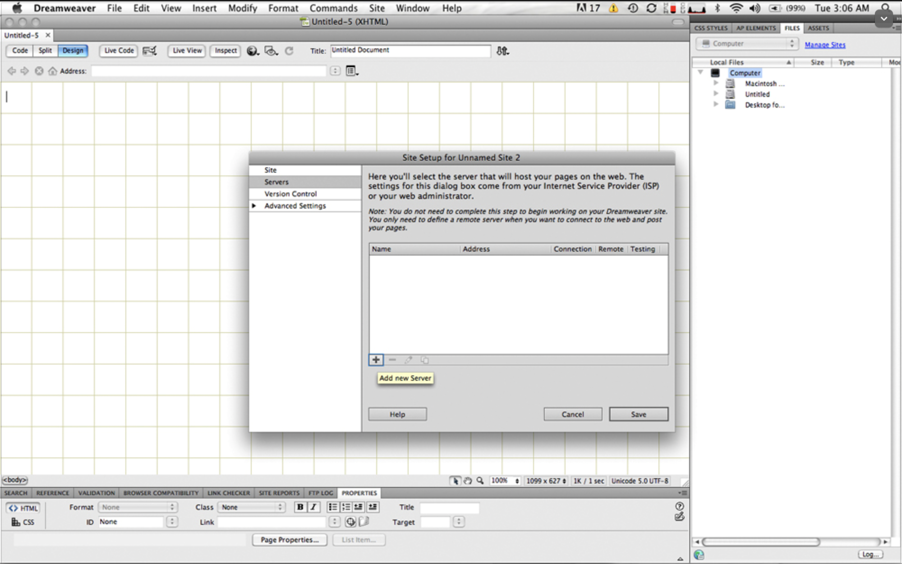Click the Save button in Site Setup

tap(638, 414)
